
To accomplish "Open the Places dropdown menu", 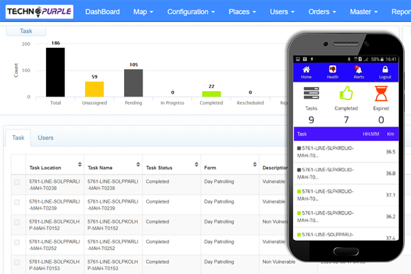I will tap(242, 12).
